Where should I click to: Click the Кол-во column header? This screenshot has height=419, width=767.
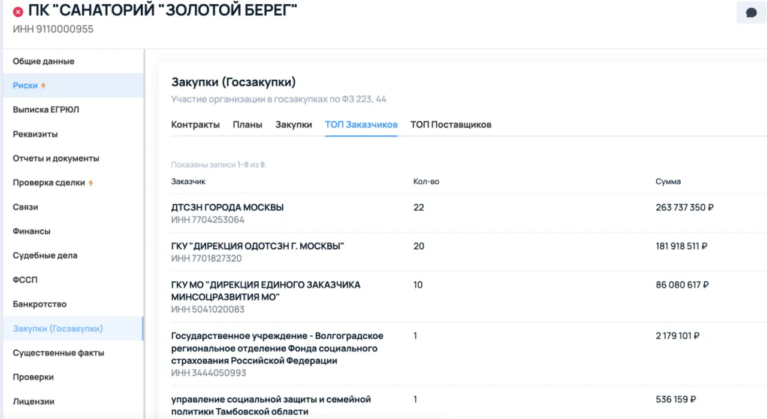(x=426, y=181)
